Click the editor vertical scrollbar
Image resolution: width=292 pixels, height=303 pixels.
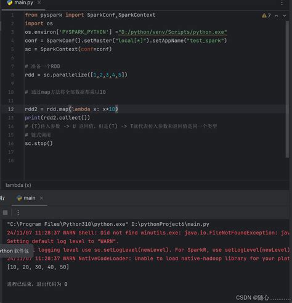tap(287, 89)
